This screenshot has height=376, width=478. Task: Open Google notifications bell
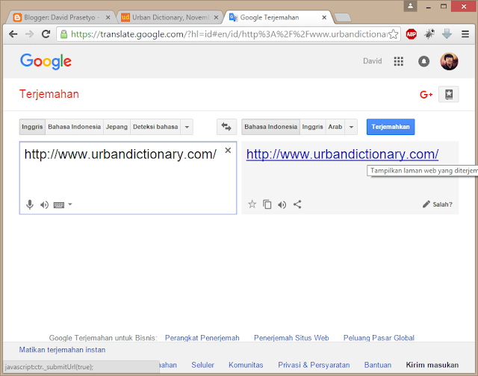[x=423, y=61]
